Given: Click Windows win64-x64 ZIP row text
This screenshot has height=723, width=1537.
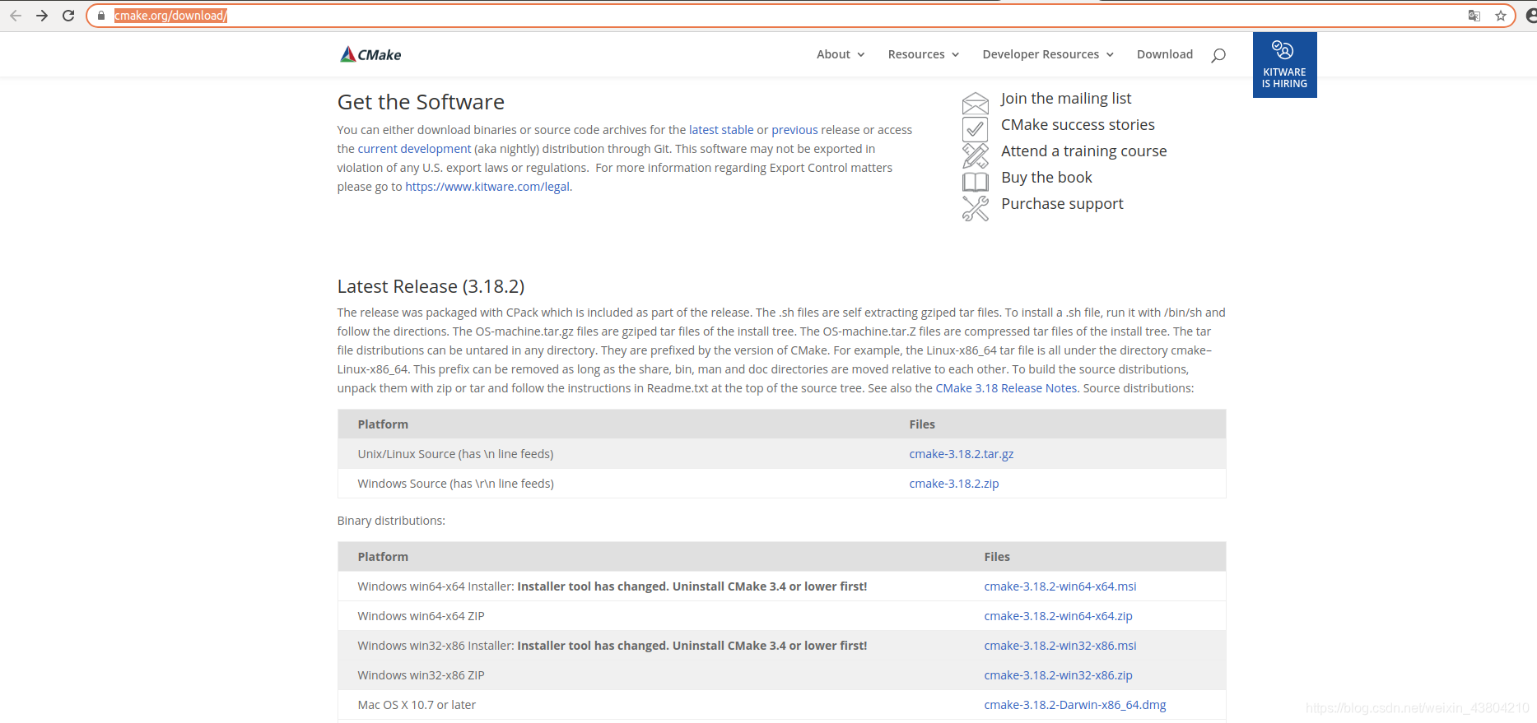Looking at the screenshot, I should click(421, 616).
